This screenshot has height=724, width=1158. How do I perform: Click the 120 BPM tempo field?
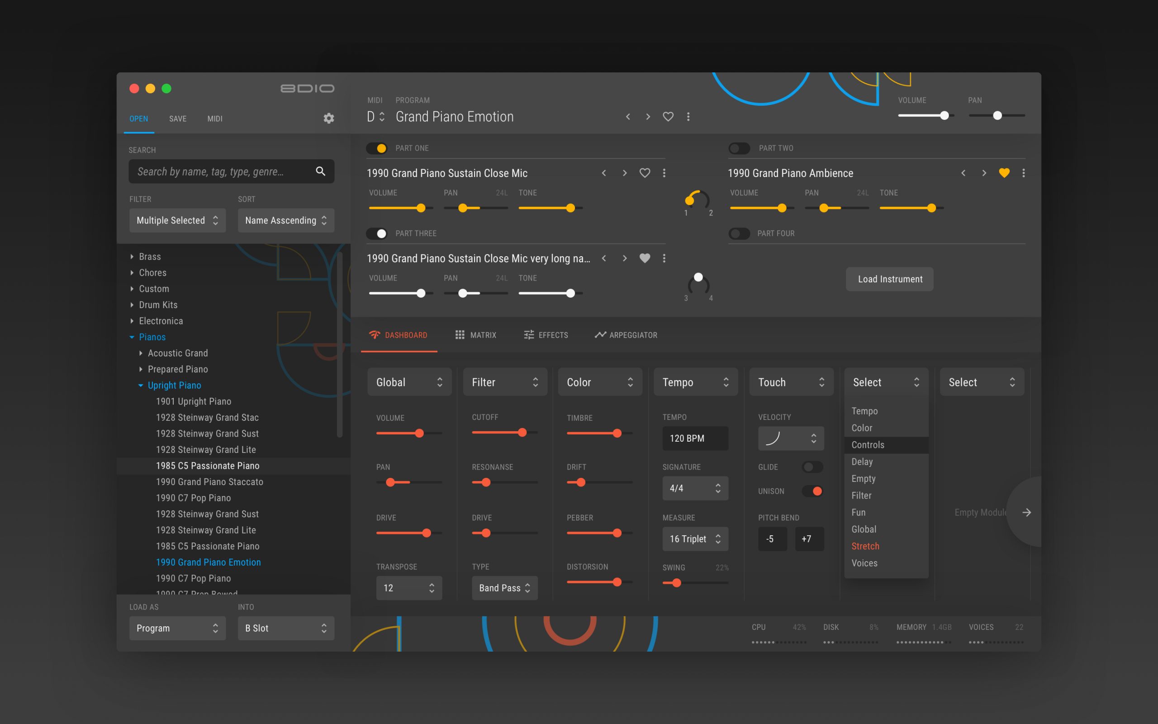tap(696, 438)
